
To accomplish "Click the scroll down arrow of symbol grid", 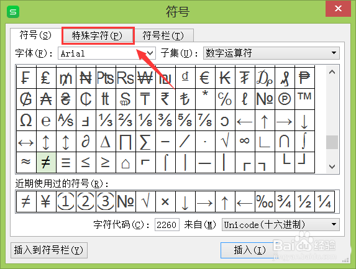I will (x=332, y=166).
